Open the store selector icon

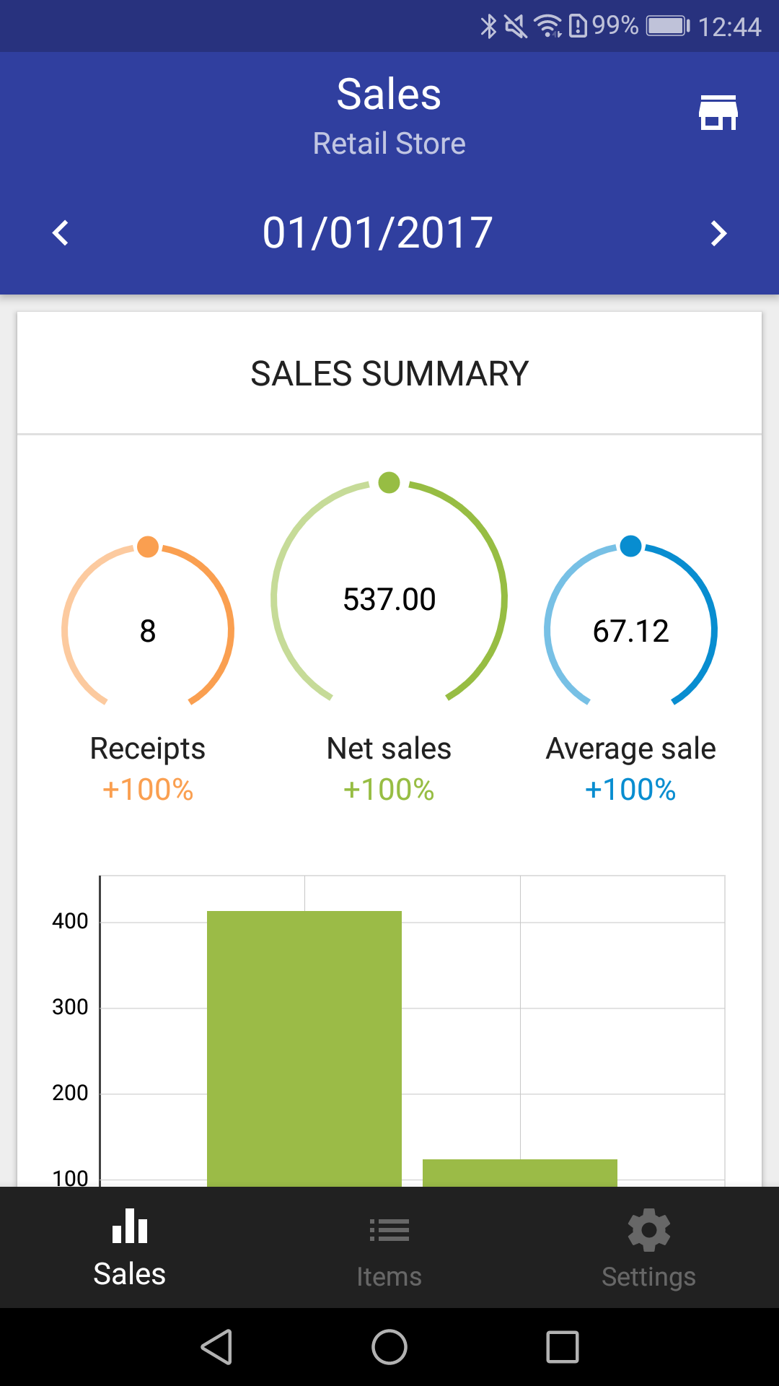[718, 113]
